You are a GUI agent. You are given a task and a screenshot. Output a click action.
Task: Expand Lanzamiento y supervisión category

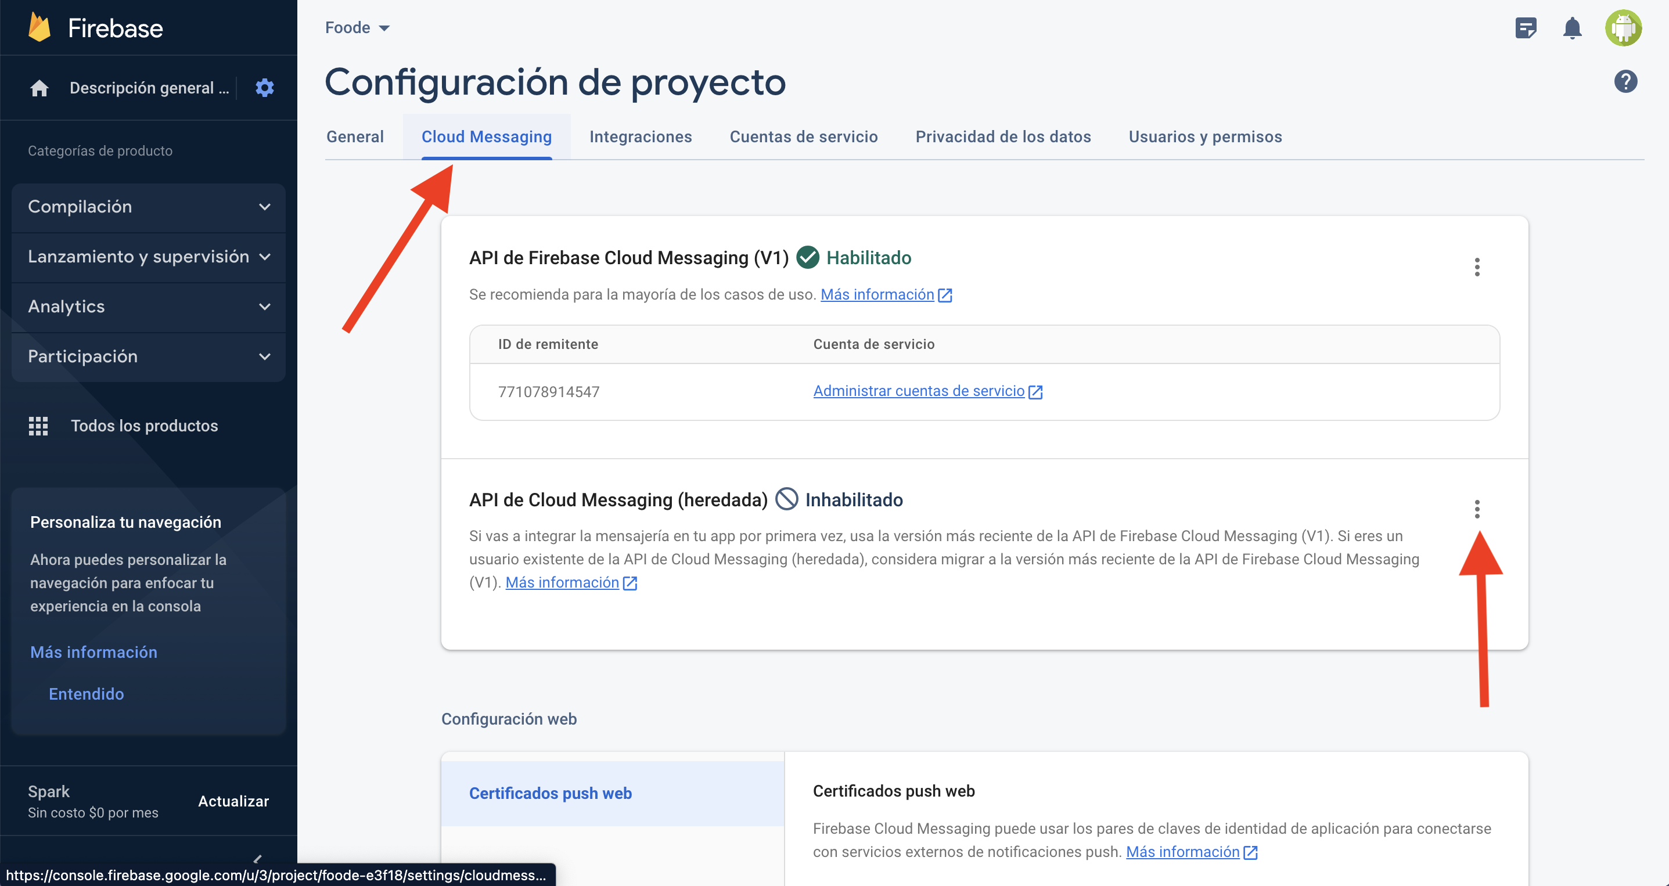tap(148, 257)
